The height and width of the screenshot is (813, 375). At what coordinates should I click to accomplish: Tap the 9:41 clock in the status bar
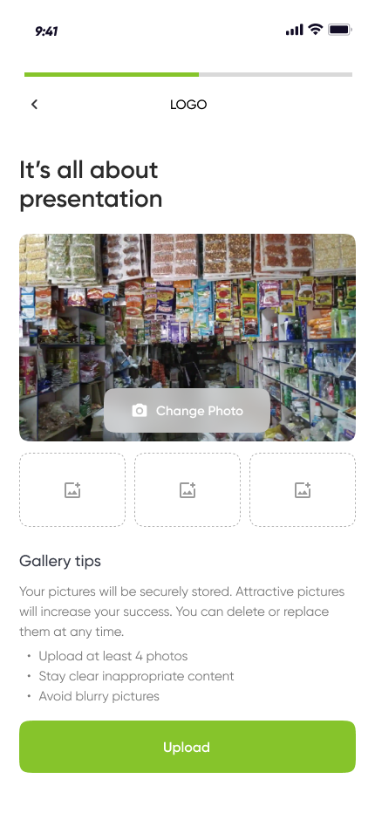[x=46, y=31]
